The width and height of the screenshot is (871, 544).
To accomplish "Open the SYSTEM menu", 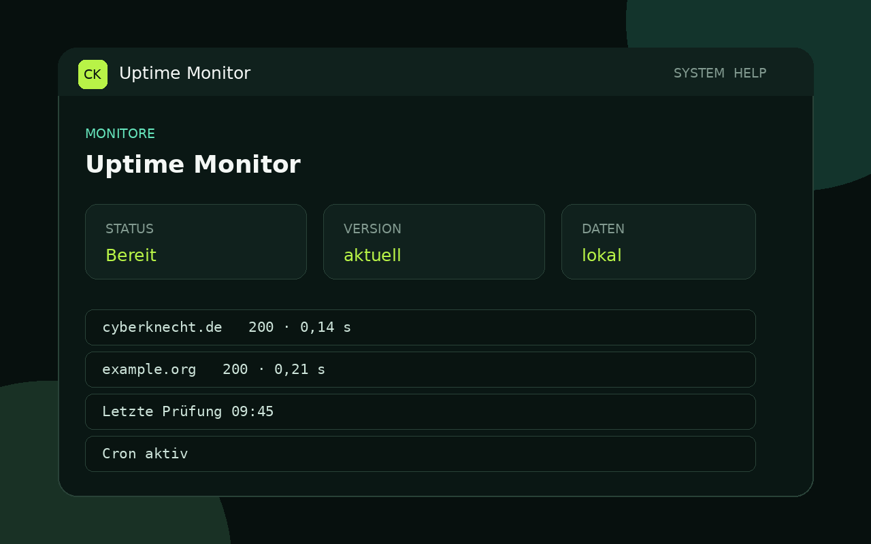I will pyautogui.click(x=699, y=73).
